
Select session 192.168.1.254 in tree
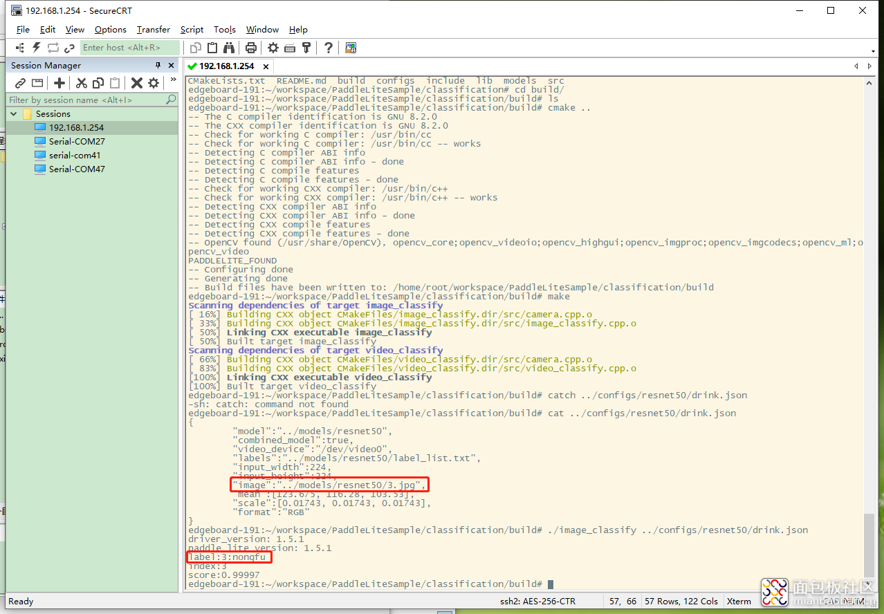pos(76,127)
